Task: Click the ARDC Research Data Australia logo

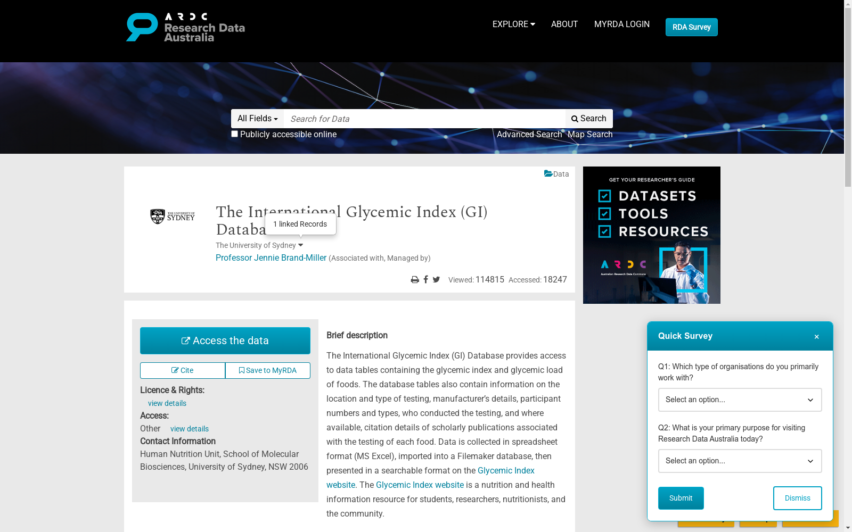Action: tap(185, 27)
